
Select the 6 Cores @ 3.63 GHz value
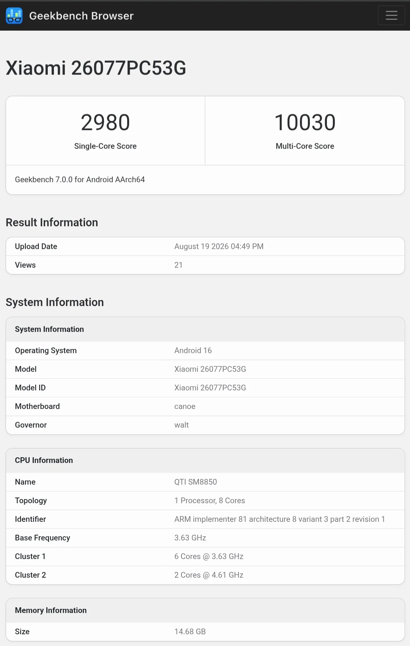pyautogui.click(x=209, y=556)
